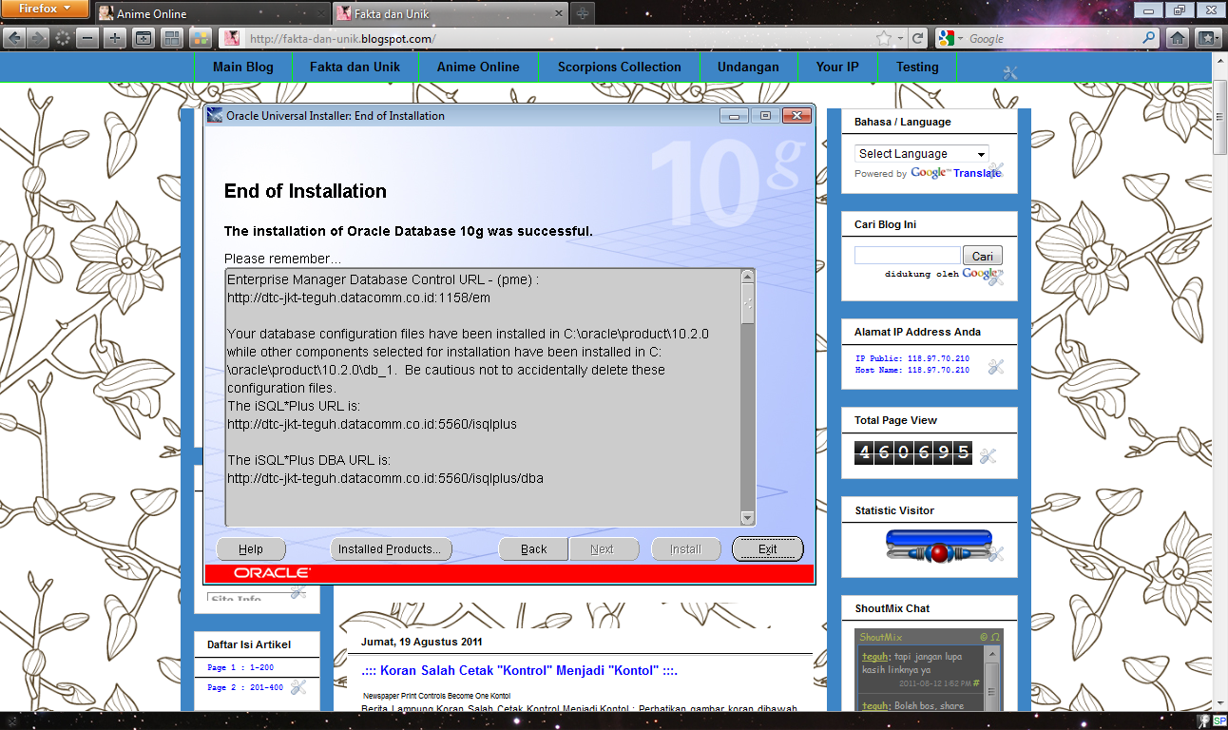Open the bookmarks menu toolbar icon
This screenshot has width=1228, height=730.
pos(1207,38)
